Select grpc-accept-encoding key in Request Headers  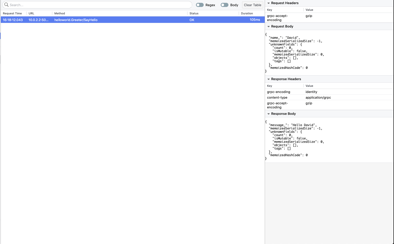pyautogui.click(x=277, y=18)
